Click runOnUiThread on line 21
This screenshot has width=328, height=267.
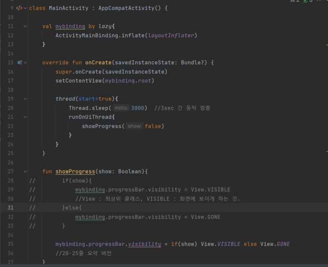click(90, 117)
